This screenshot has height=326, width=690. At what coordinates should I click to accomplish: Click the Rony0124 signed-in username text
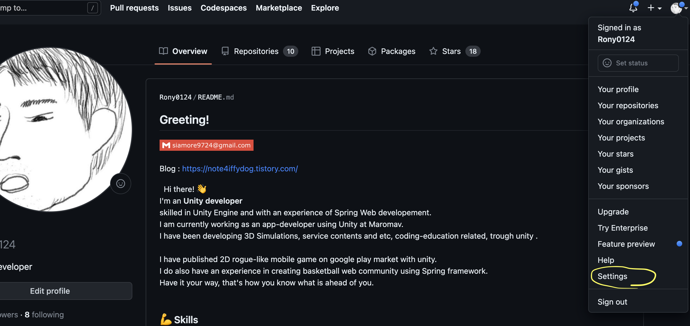[x=616, y=39]
